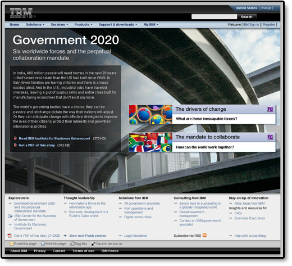The height and width of the screenshot is (266, 292).
Task: Click into the search input field
Action: (214, 17)
